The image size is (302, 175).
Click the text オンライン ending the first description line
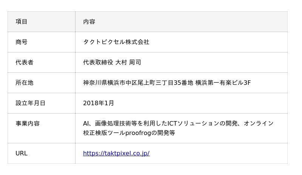click(x=259, y=124)
